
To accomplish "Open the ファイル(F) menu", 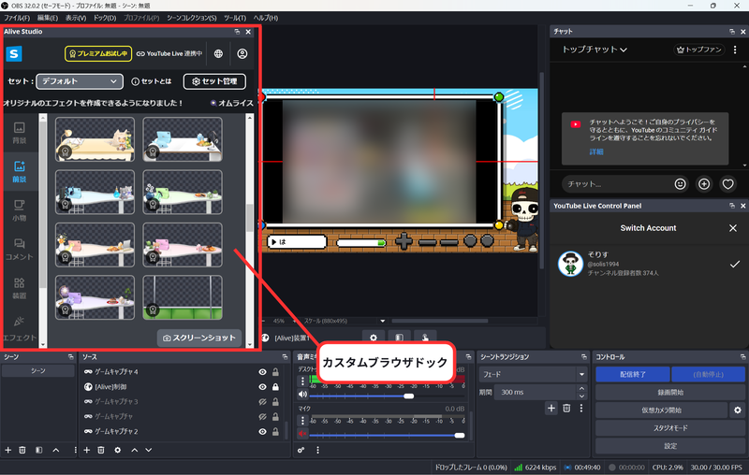I will 17,18.
